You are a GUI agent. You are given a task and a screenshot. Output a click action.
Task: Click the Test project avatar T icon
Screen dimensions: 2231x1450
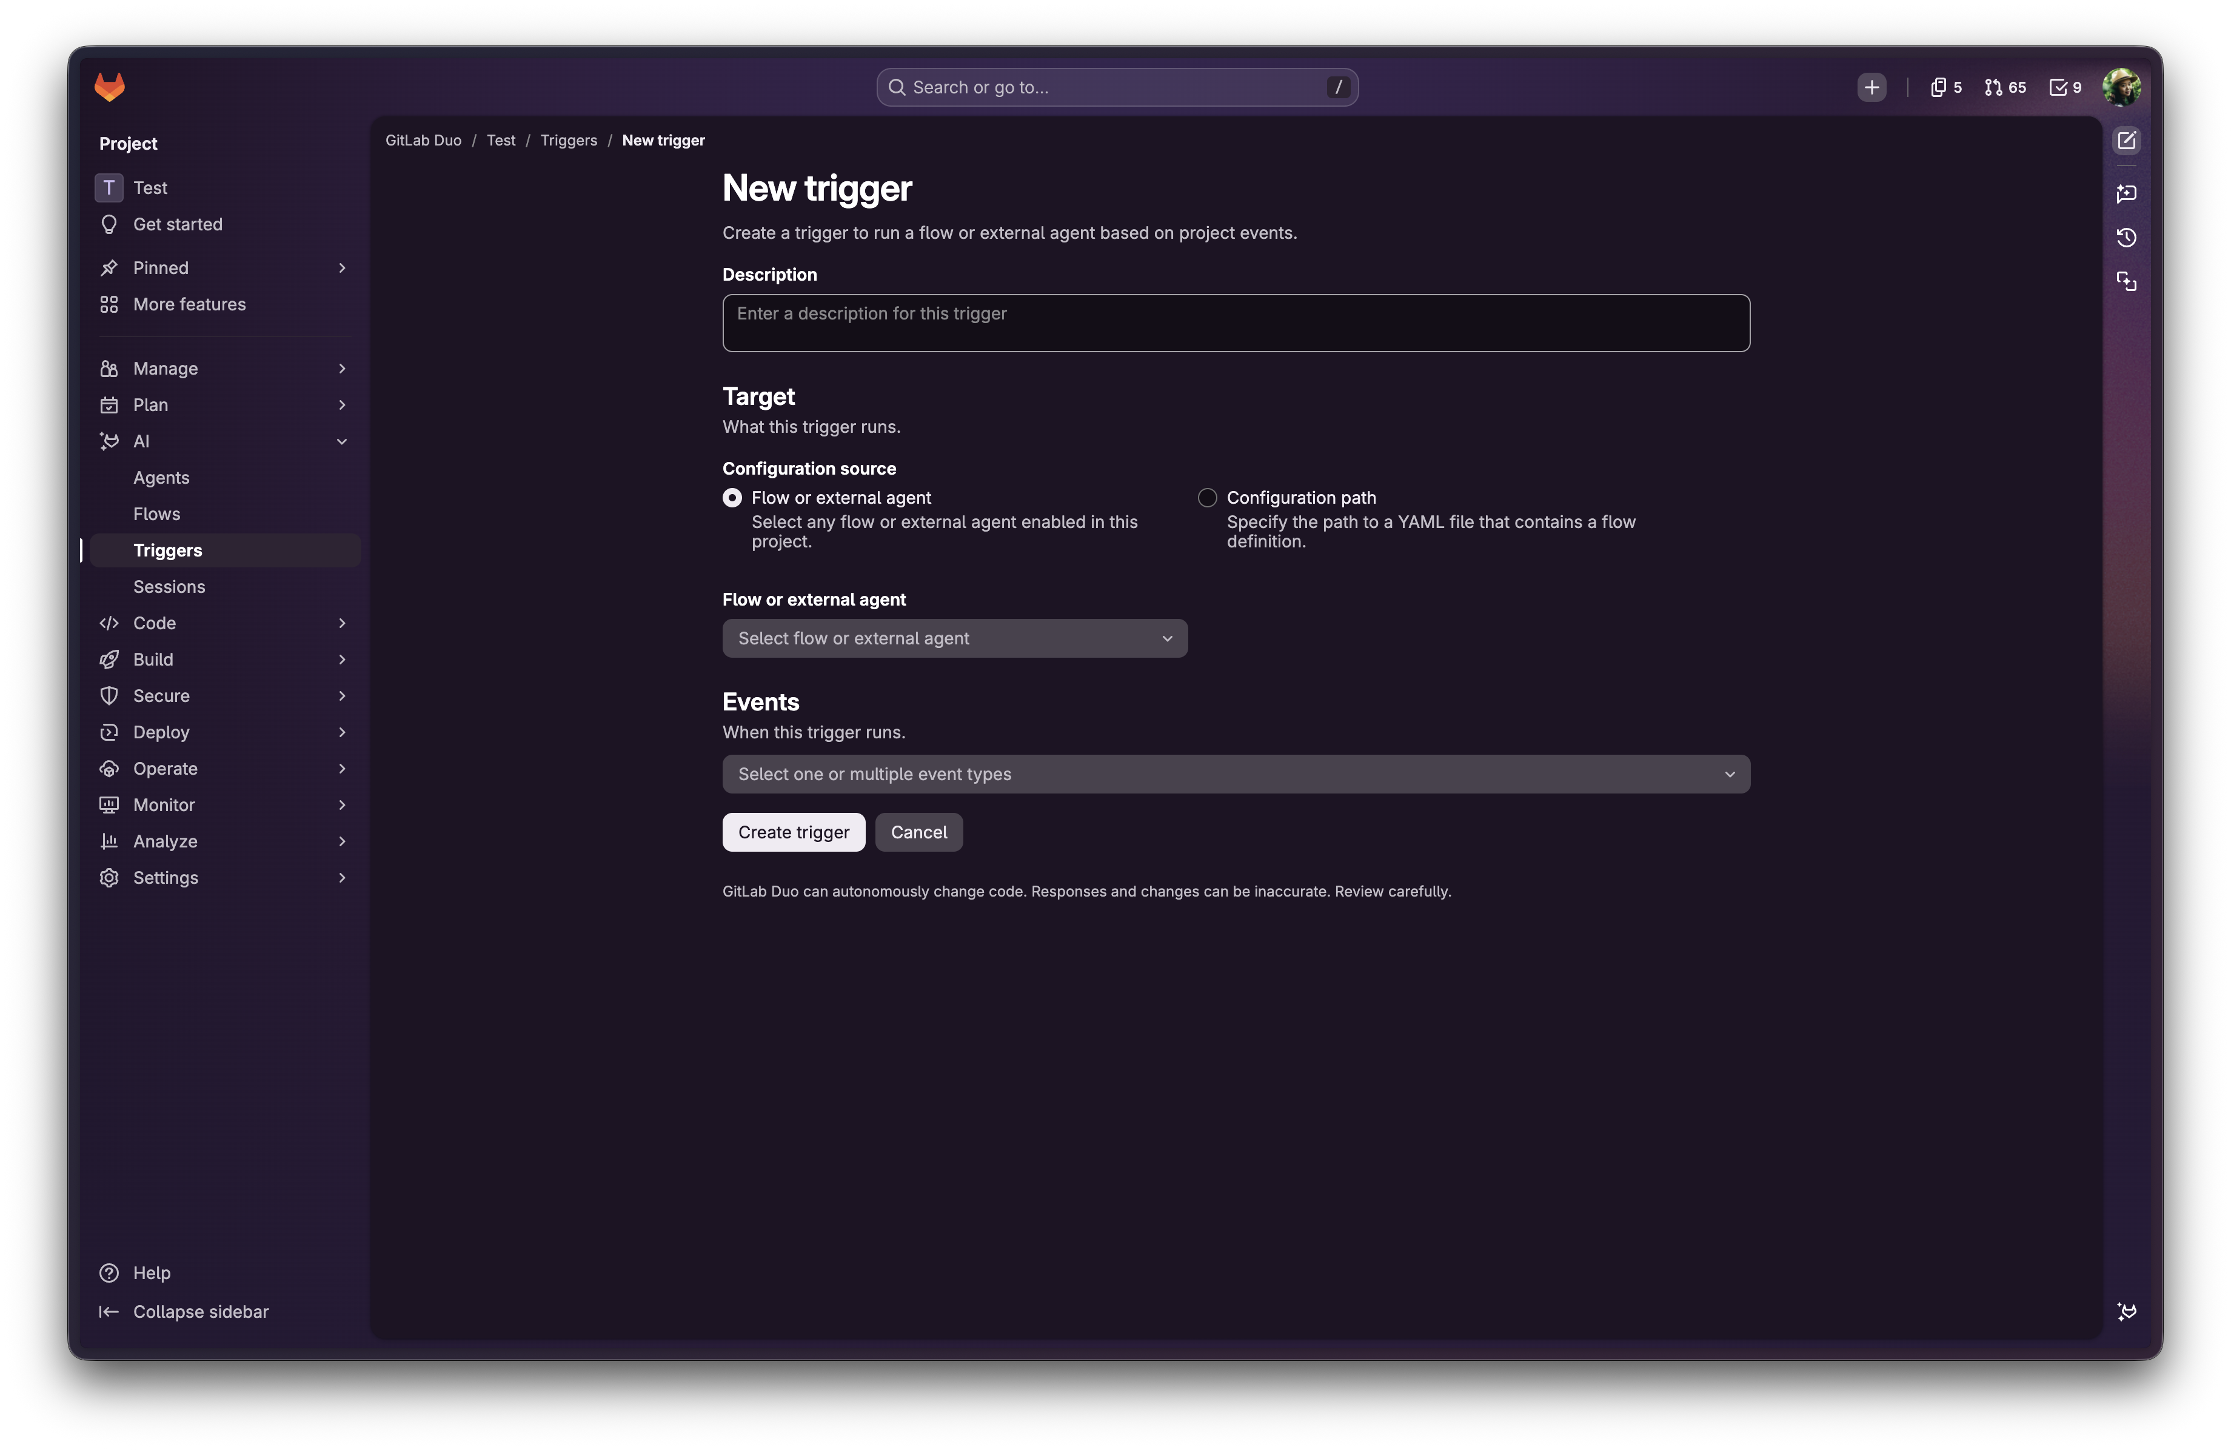click(109, 187)
